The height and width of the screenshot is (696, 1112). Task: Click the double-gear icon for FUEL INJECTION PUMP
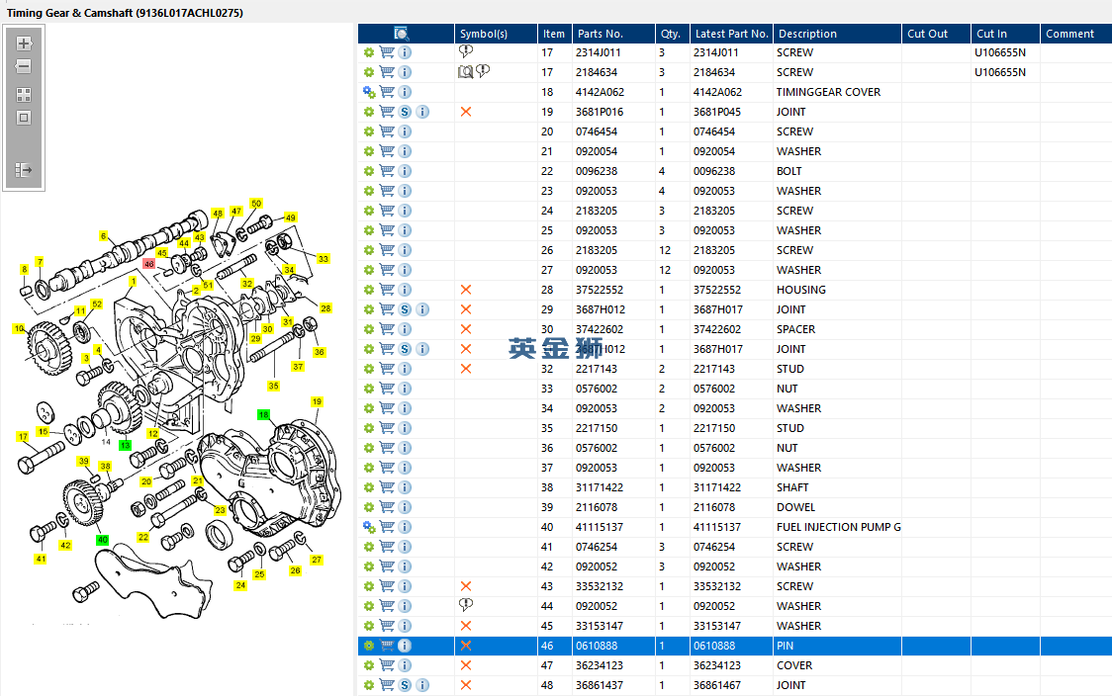click(x=369, y=527)
